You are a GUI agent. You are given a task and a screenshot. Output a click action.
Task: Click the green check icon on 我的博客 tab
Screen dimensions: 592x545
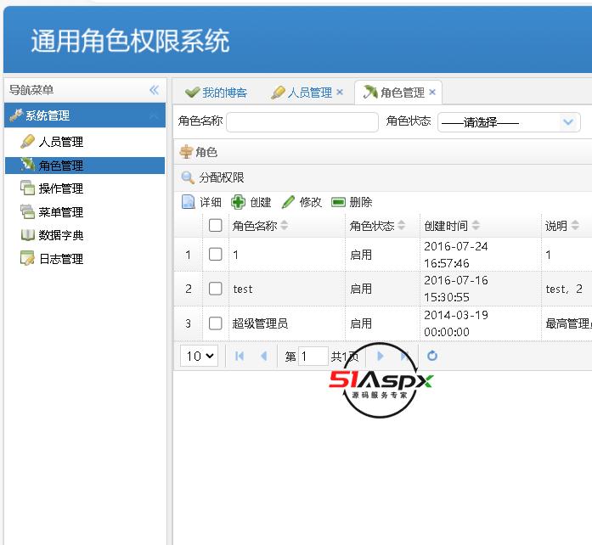(193, 92)
